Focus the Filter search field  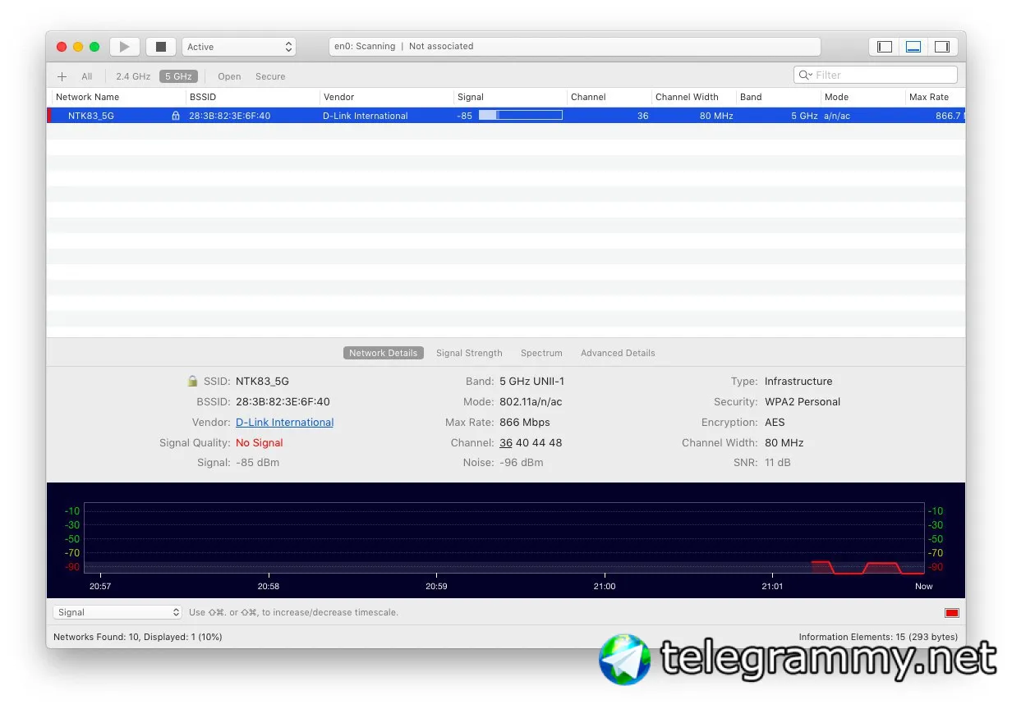(876, 75)
